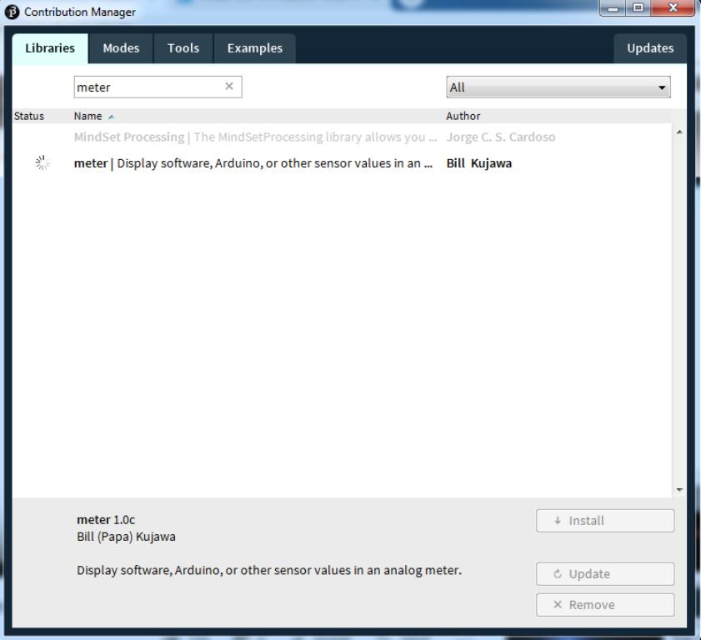This screenshot has width=701, height=640.
Task: Click author Jorge C. S. Cardoso
Action: [501, 137]
